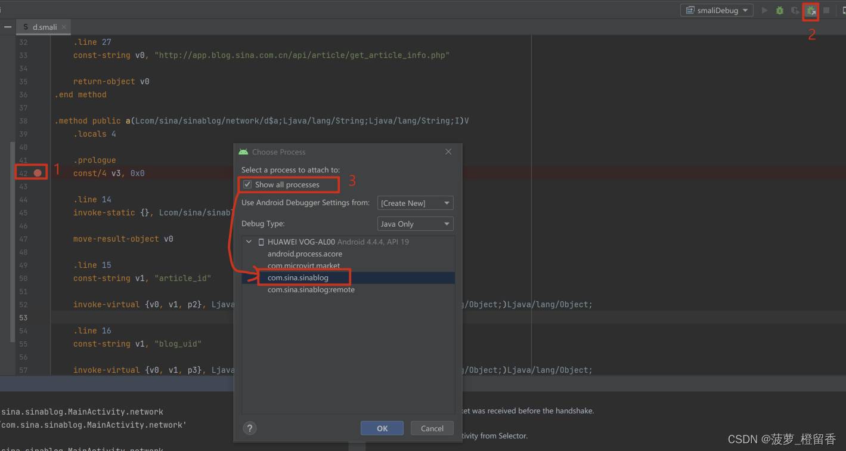Click line number 33 in gutter
Viewport: 846px width, 451px height.
click(x=23, y=55)
